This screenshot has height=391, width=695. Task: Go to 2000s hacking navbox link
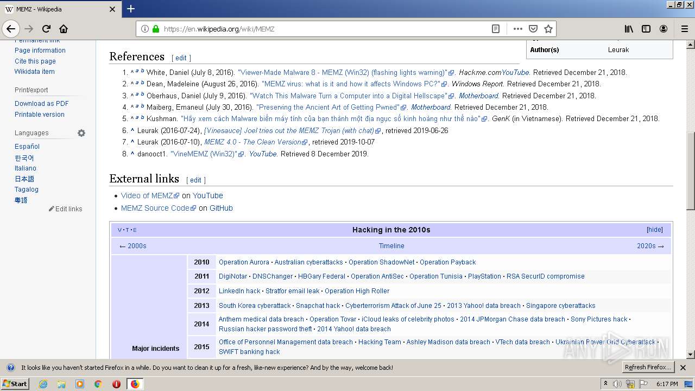[137, 246]
